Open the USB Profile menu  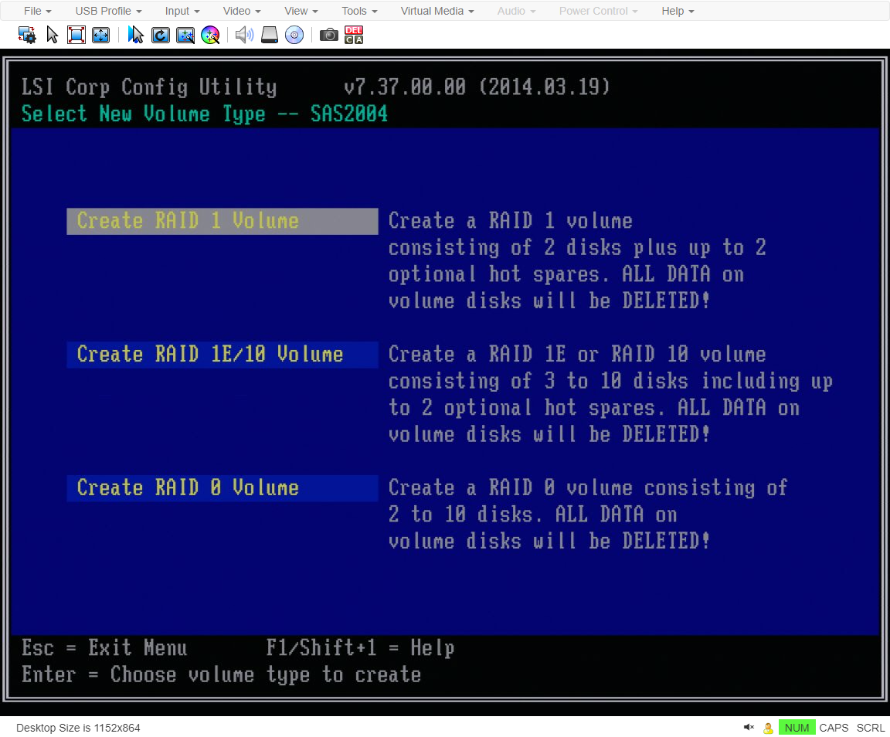(x=108, y=11)
